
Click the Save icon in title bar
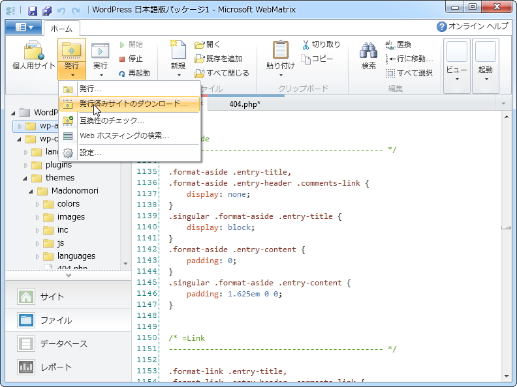33,10
